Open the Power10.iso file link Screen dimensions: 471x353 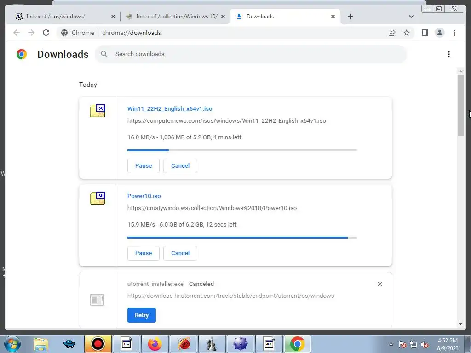144,196
